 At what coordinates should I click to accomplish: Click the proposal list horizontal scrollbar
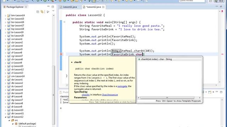point(167,98)
